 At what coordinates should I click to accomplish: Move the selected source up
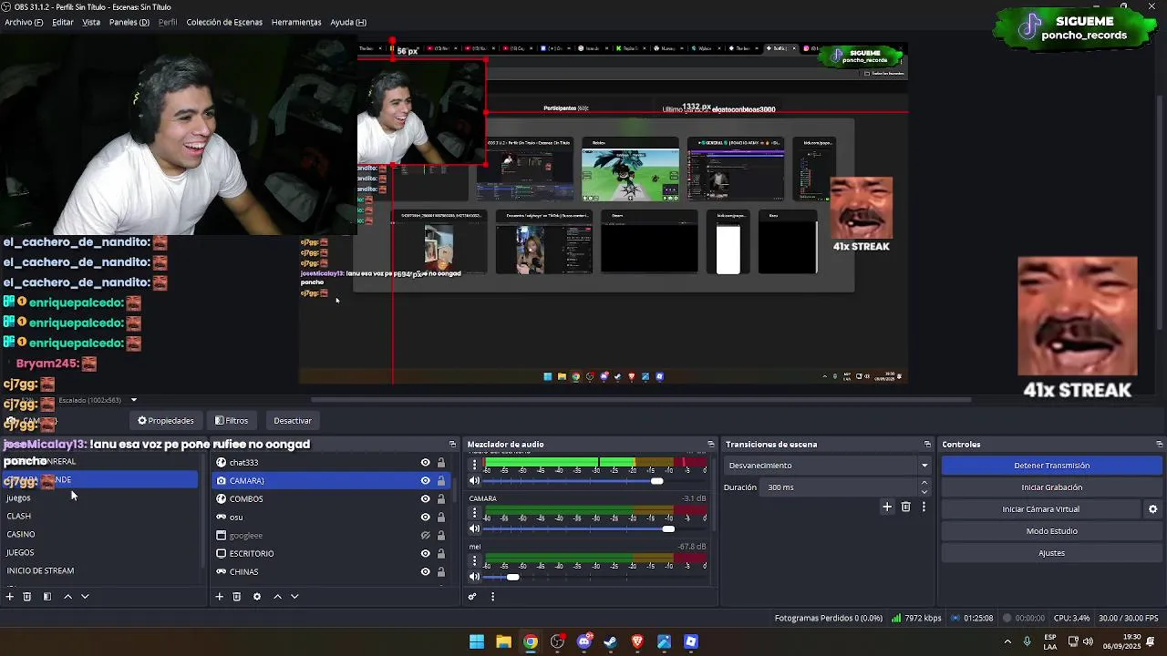tap(277, 597)
